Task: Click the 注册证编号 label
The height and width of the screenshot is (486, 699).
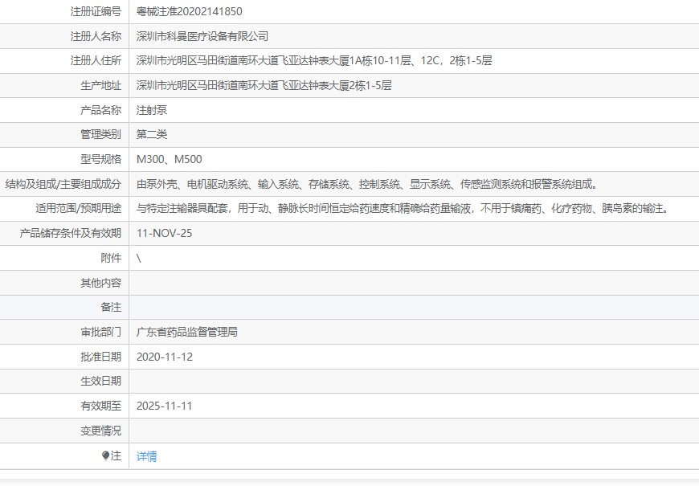Action: click(x=96, y=11)
